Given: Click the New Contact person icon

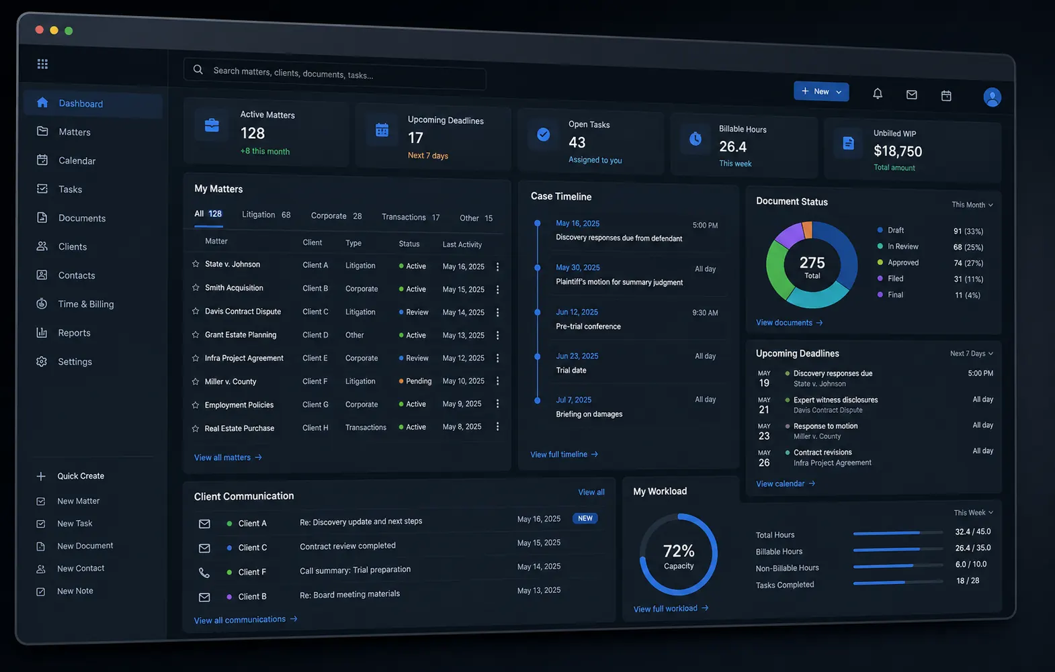Looking at the screenshot, I should pos(41,569).
